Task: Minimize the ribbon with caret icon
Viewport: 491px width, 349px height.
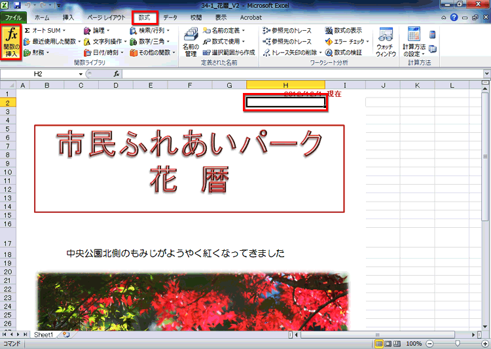Action: point(444,18)
